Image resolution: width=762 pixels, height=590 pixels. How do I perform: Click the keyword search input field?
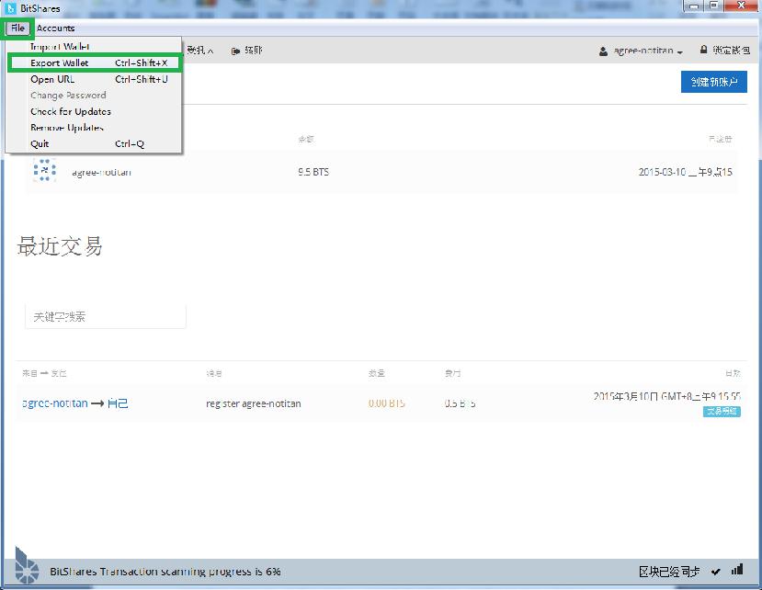[x=106, y=317]
